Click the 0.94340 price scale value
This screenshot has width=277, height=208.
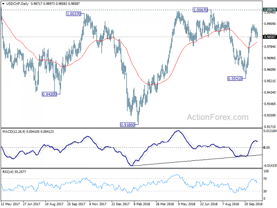coord(270,92)
